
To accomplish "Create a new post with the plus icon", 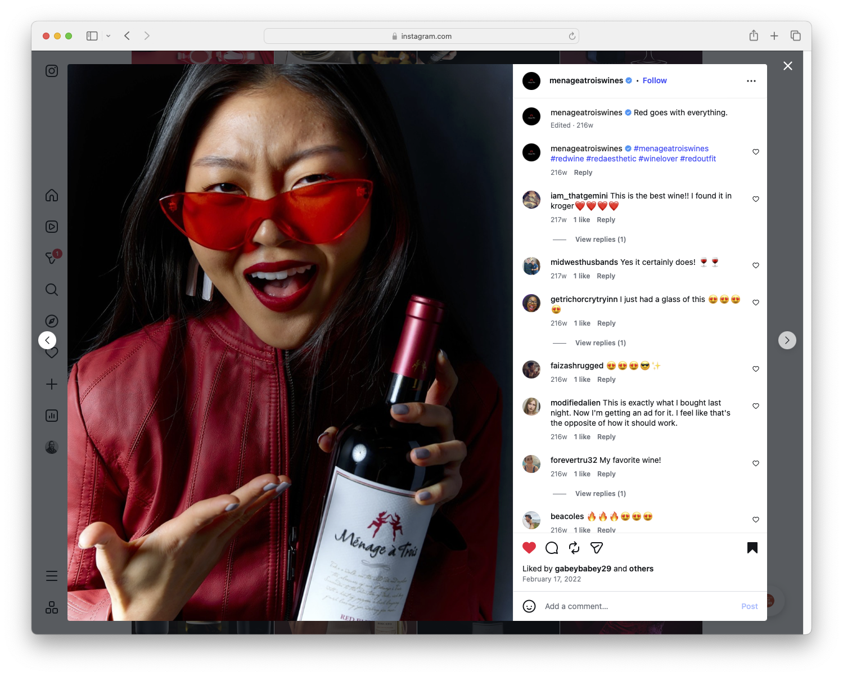I will pos(51,384).
